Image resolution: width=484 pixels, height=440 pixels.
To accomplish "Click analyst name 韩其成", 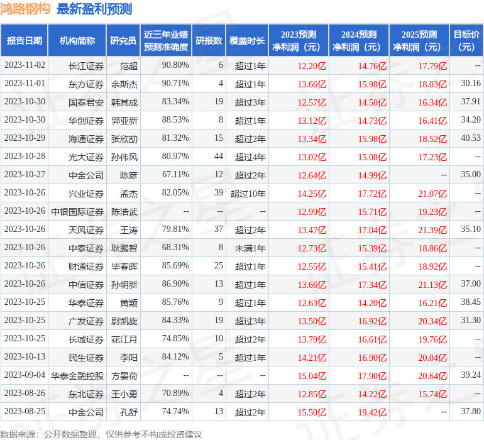I will [x=124, y=102].
